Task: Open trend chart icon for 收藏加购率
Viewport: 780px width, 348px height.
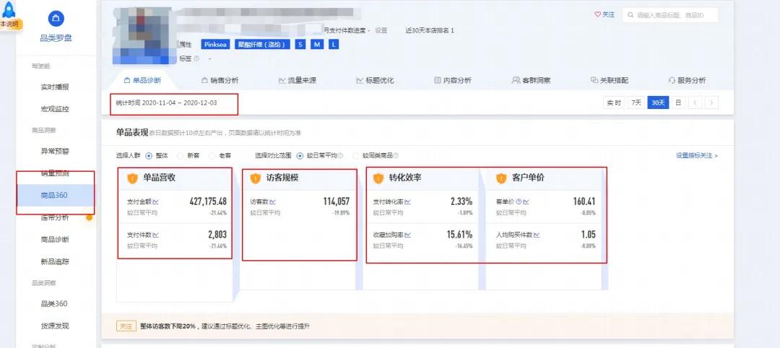Action: pyautogui.click(x=408, y=235)
